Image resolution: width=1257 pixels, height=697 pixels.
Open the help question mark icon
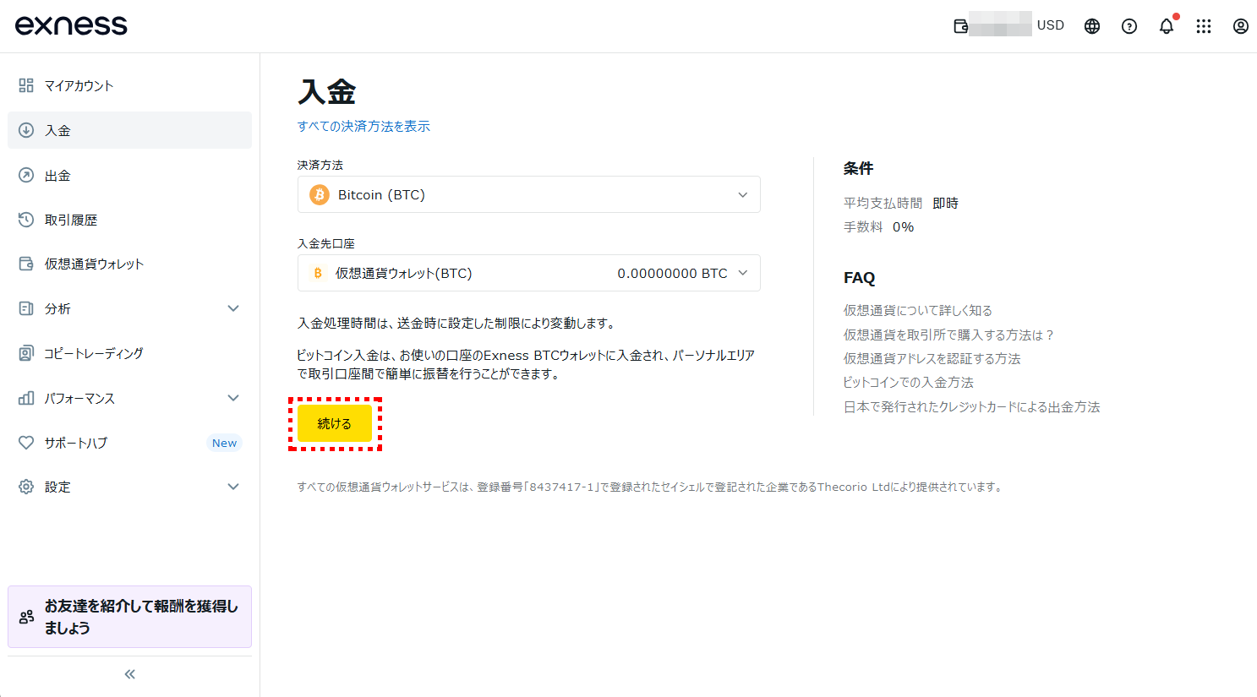pyautogui.click(x=1129, y=26)
